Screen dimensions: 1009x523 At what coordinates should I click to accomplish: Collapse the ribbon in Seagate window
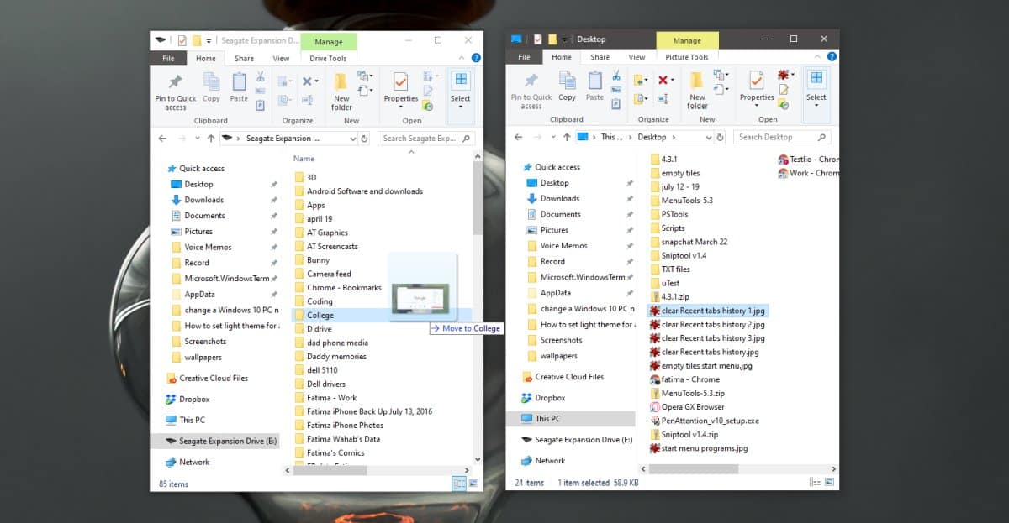click(463, 59)
